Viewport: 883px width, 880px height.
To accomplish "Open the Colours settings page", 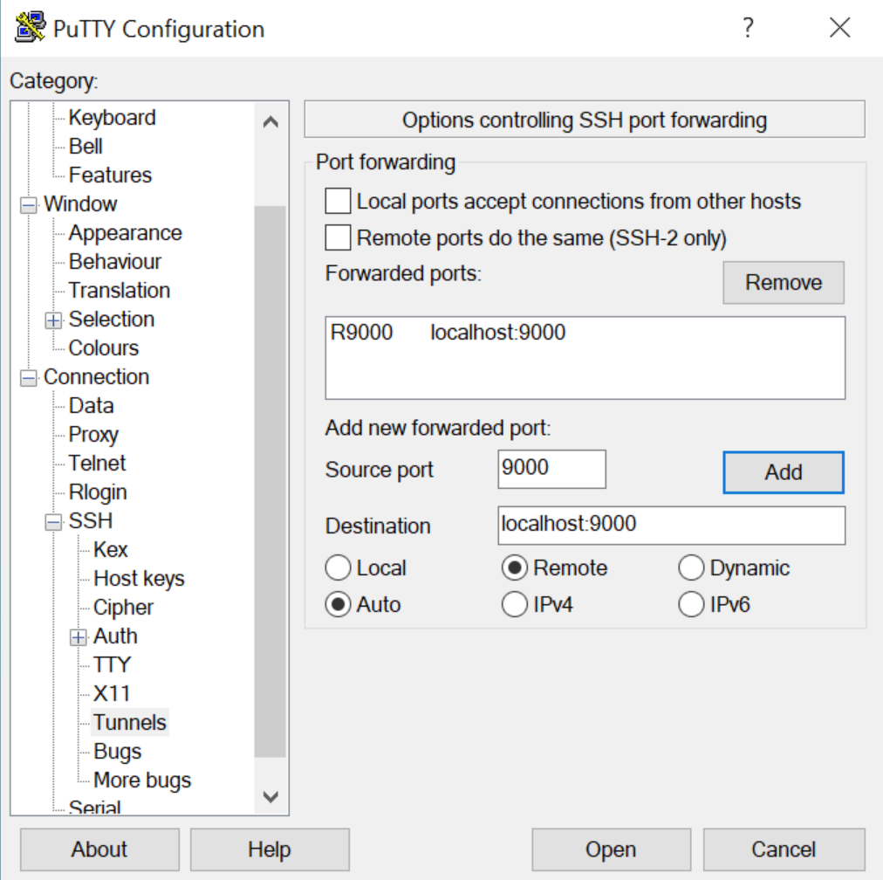I will pos(104,347).
